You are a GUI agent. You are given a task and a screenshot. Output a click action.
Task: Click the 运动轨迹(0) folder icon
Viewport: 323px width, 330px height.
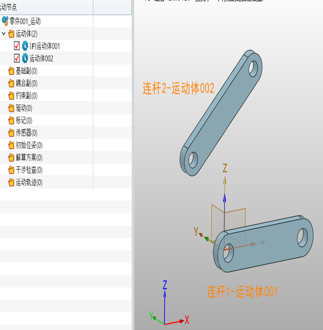point(11,182)
